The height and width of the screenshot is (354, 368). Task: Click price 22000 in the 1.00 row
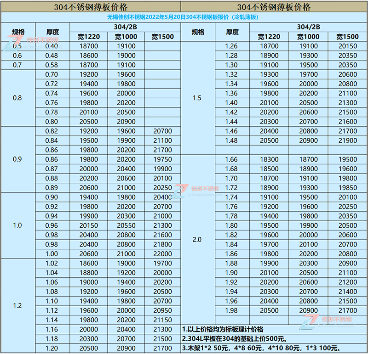click(163, 254)
